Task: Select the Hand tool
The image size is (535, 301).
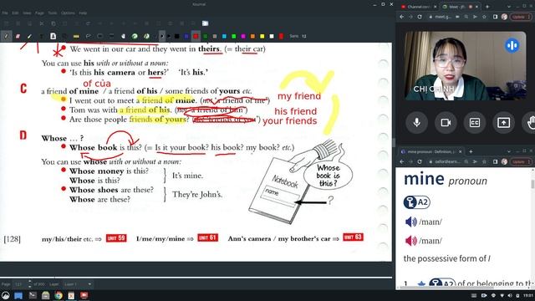Action: tap(123, 36)
